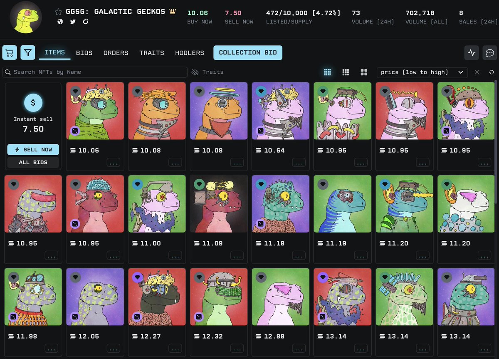Switch to the large two-by-two grid view
This screenshot has width=499, height=359.
click(x=364, y=72)
